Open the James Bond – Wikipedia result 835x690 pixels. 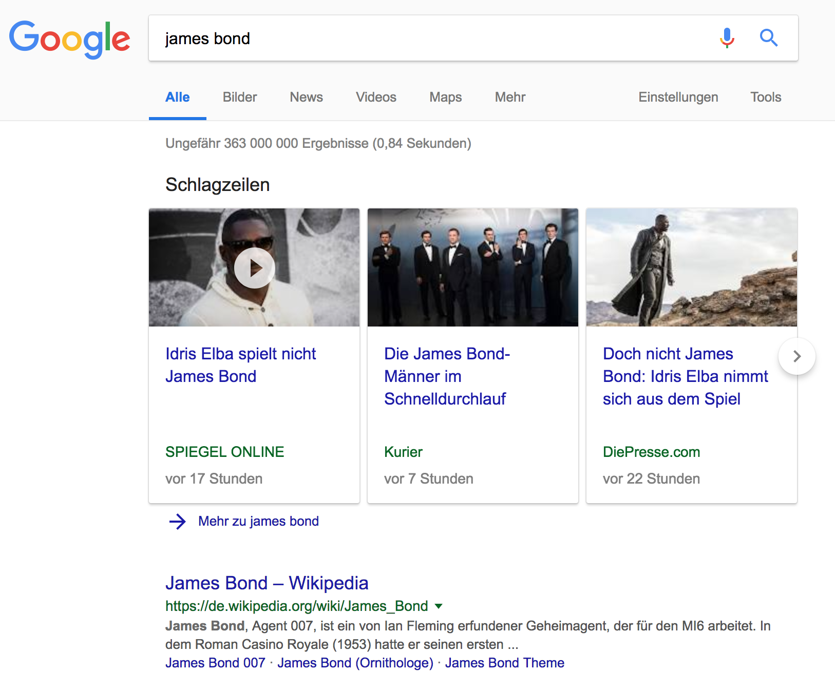click(x=267, y=583)
